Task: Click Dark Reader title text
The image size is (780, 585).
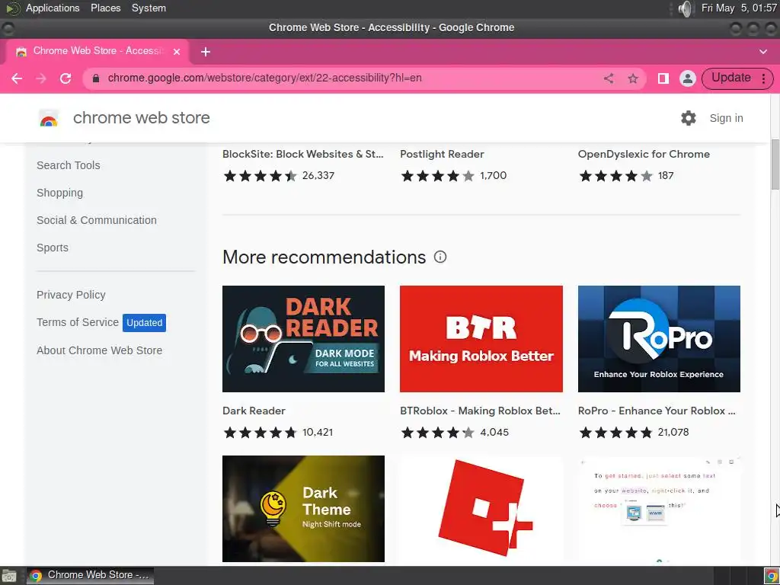Action: click(254, 411)
